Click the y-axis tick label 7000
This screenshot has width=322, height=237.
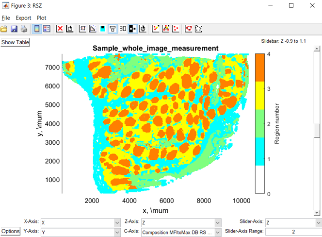52,68
